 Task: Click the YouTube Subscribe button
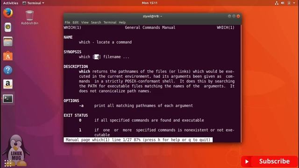pos(270,161)
